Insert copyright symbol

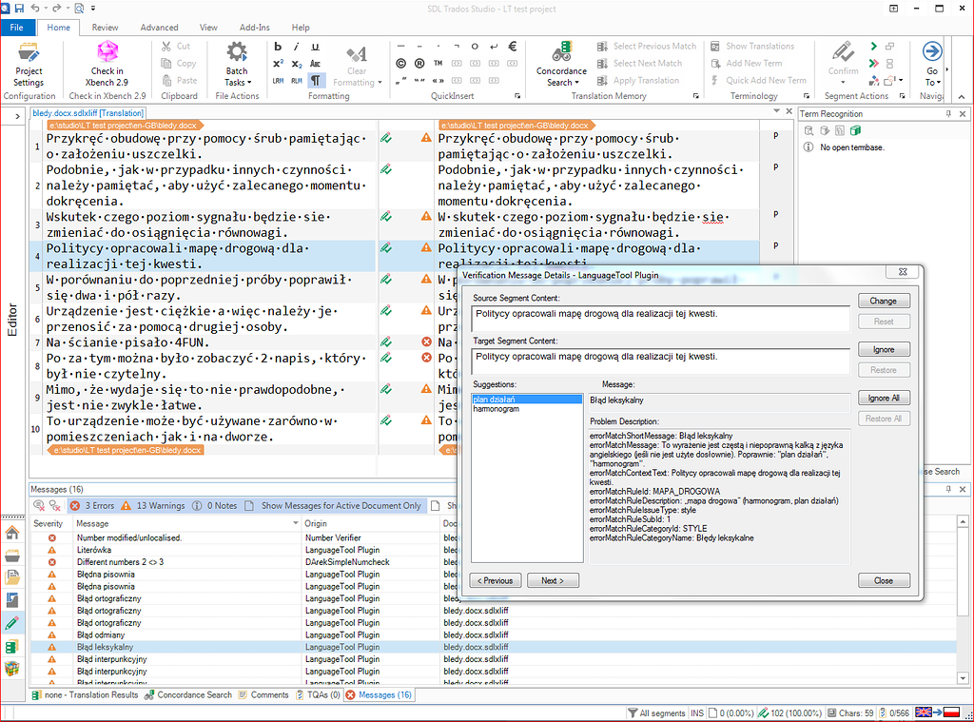click(x=400, y=64)
